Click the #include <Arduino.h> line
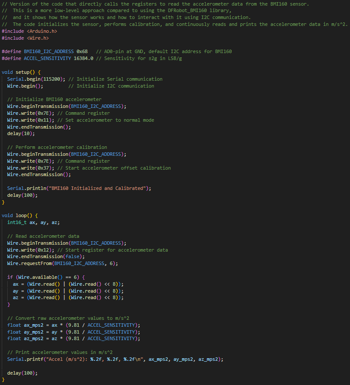 tap(29, 32)
